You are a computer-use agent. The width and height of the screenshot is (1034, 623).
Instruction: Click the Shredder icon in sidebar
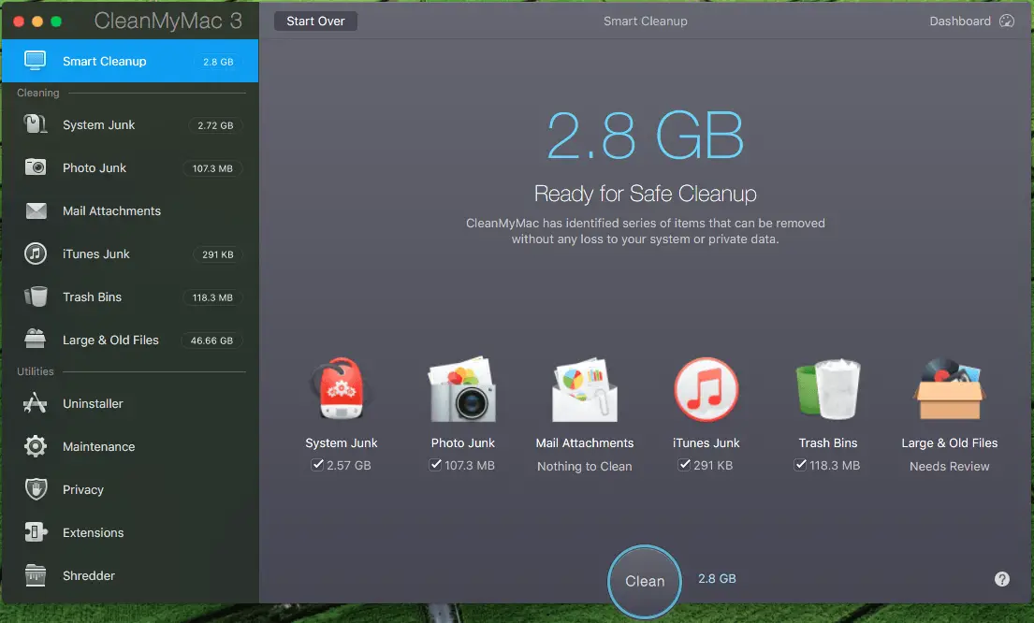35,575
